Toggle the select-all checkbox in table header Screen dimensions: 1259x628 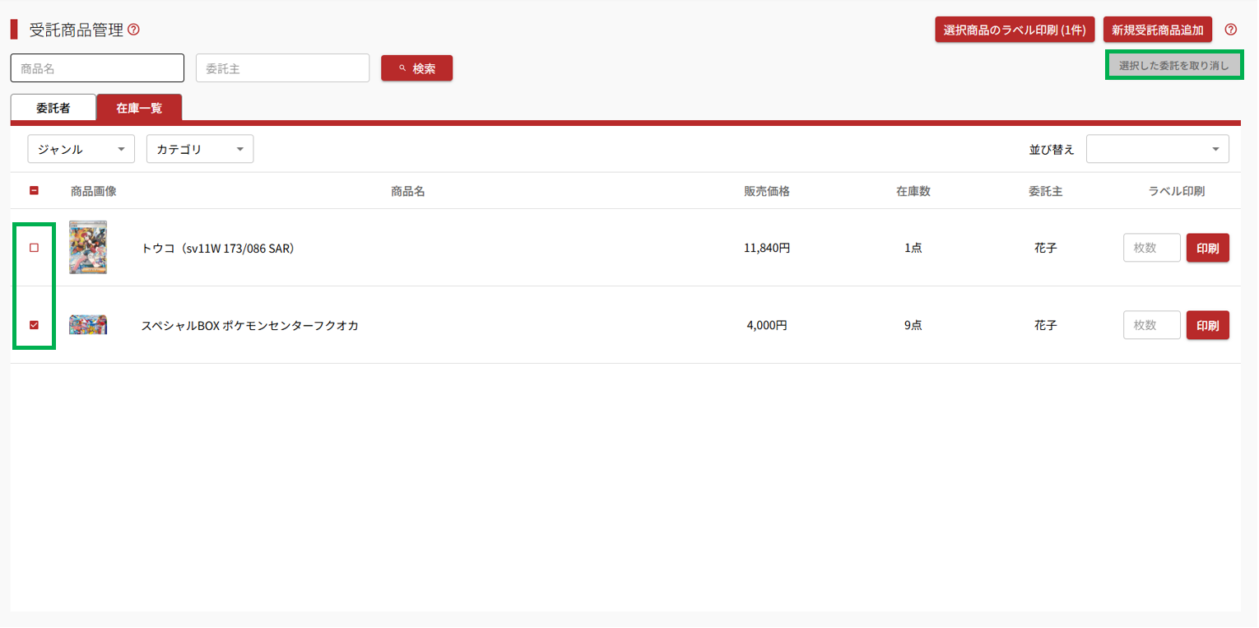(34, 191)
